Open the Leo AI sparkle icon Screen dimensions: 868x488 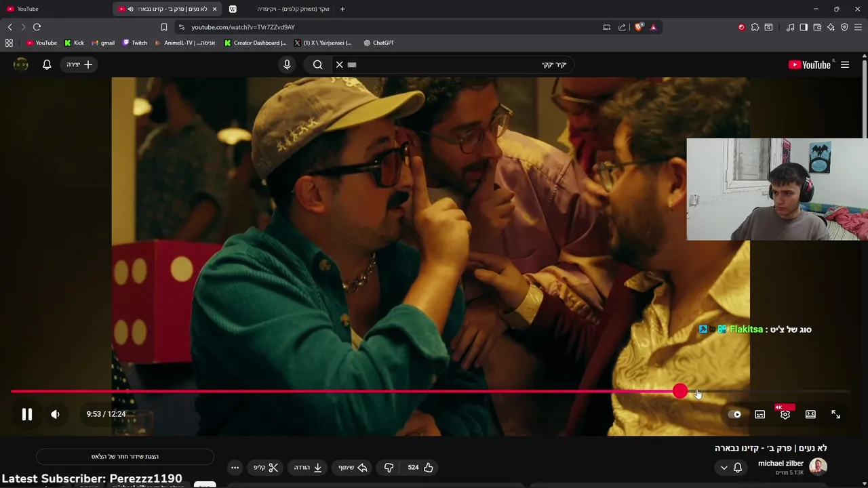[831, 27]
